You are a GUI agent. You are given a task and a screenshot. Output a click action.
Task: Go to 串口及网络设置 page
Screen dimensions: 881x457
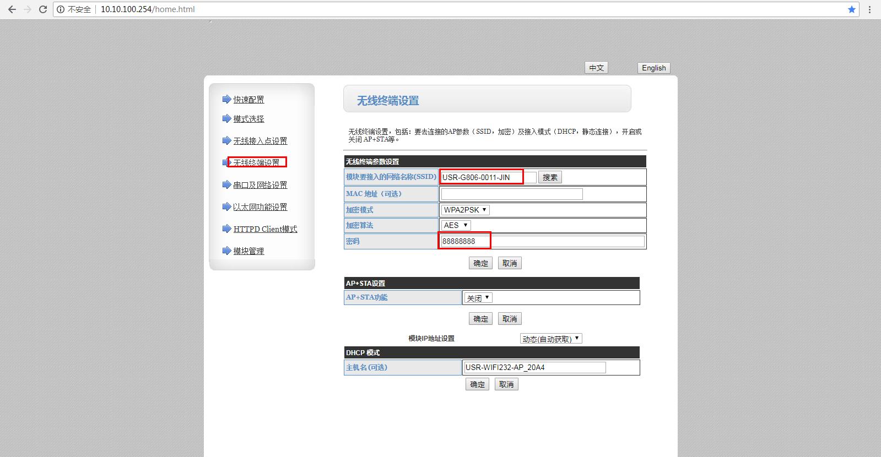[260, 185]
